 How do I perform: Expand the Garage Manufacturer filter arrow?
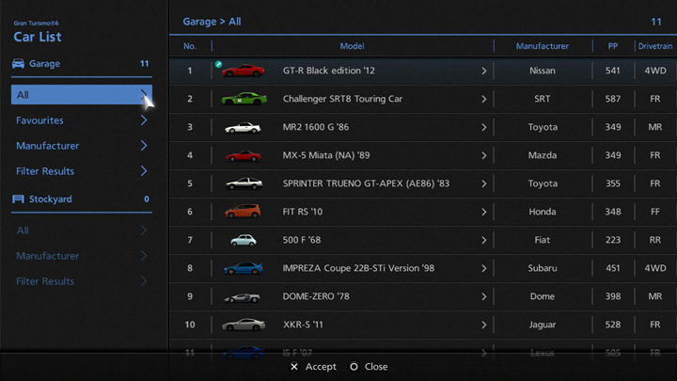click(144, 146)
